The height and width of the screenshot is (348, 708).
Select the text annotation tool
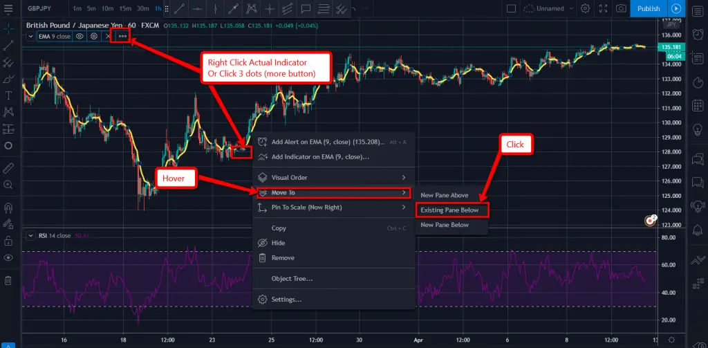(8, 95)
